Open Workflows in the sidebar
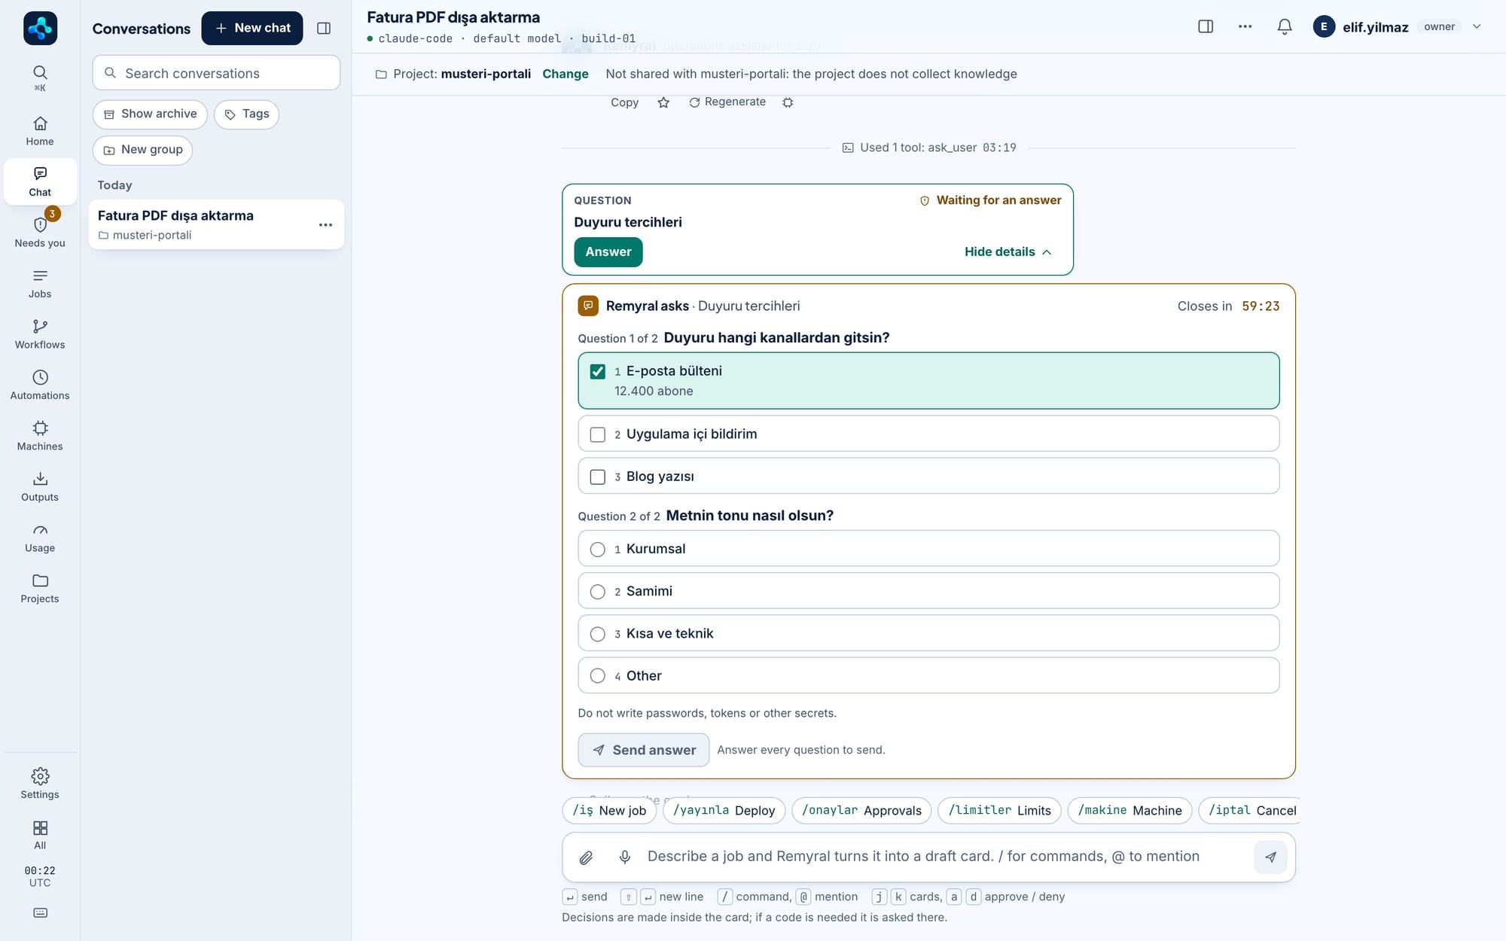 (x=40, y=334)
